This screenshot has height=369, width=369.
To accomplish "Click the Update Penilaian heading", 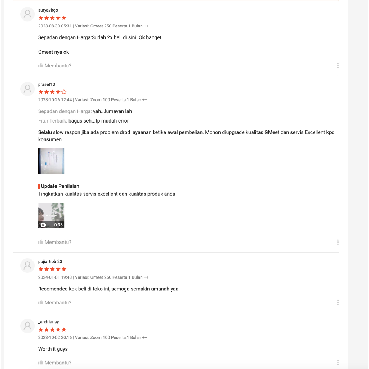I will tap(60, 186).
